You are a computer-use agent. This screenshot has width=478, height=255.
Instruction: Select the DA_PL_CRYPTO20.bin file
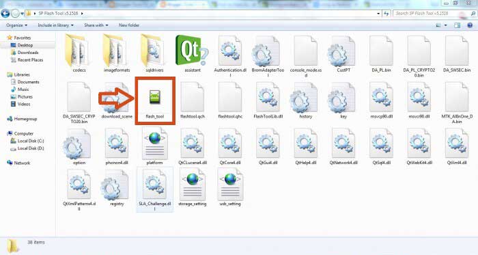tap(419, 56)
